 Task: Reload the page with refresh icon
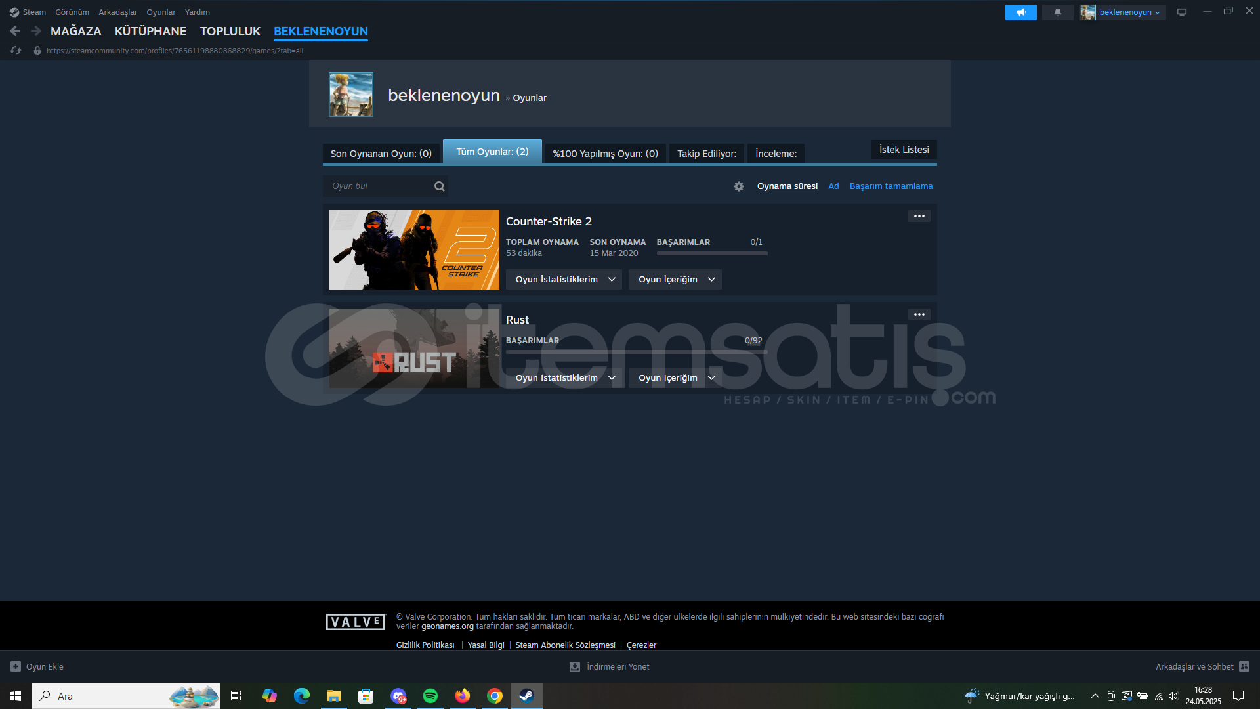[16, 51]
